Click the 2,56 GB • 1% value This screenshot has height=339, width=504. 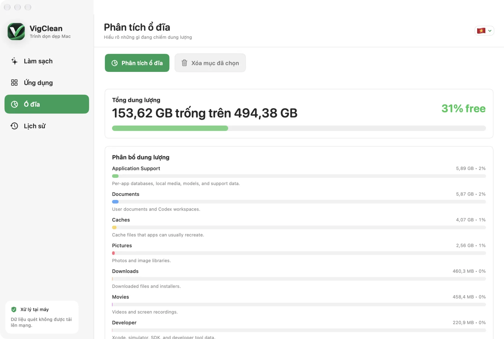pyautogui.click(x=471, y=246)
